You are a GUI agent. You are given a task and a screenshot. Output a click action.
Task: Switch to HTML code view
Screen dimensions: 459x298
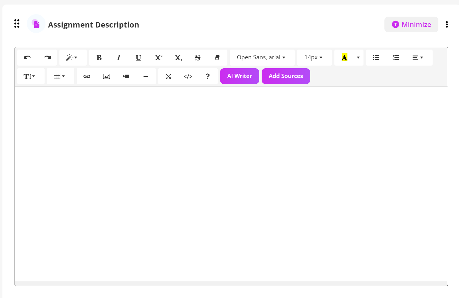(x=188, y=76)
